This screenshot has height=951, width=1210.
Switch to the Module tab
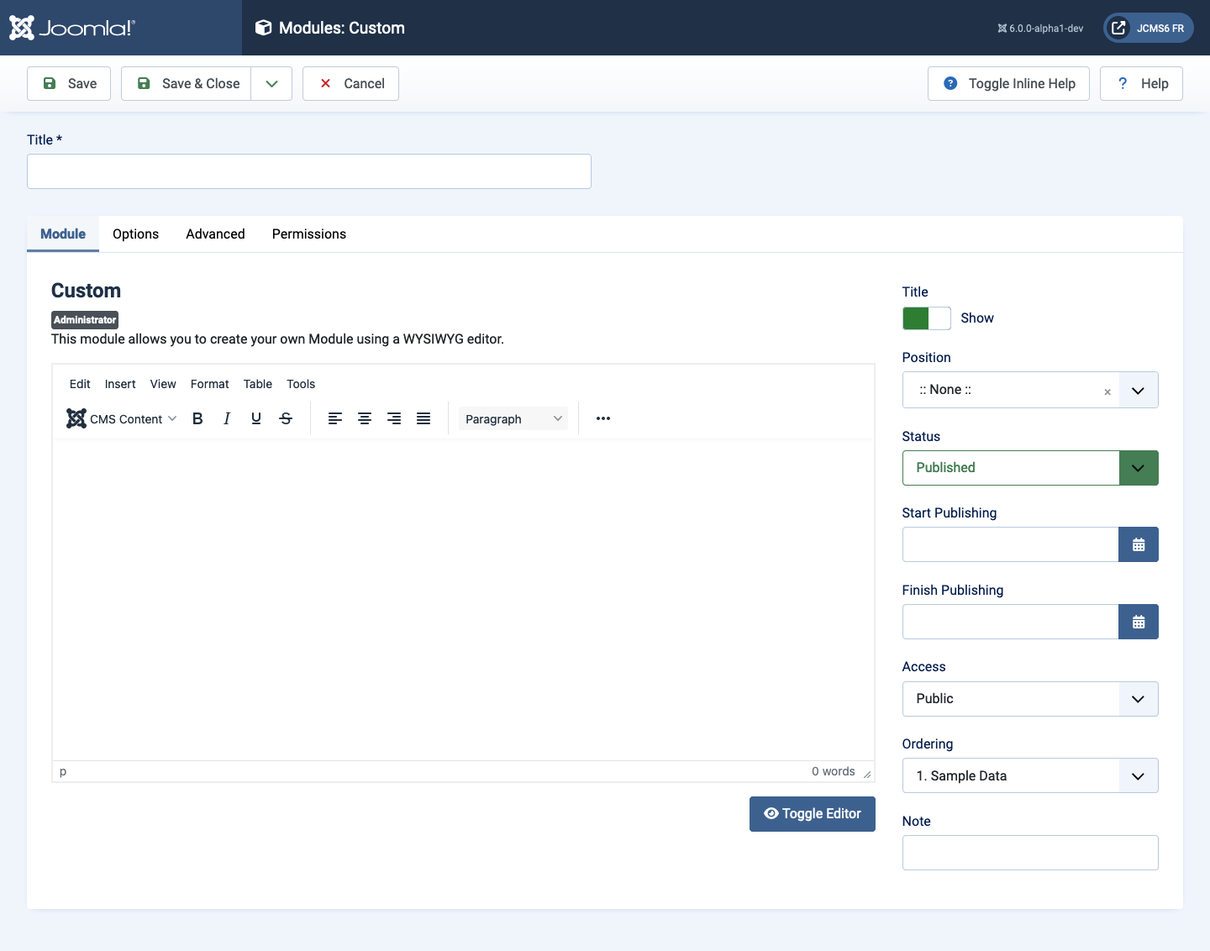[x=63, y=234]
